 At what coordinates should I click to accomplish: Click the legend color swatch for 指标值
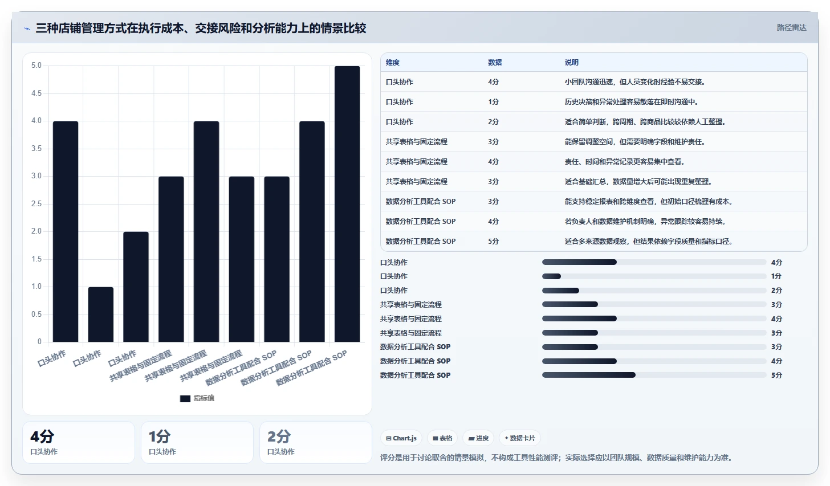tap(185, 398)
